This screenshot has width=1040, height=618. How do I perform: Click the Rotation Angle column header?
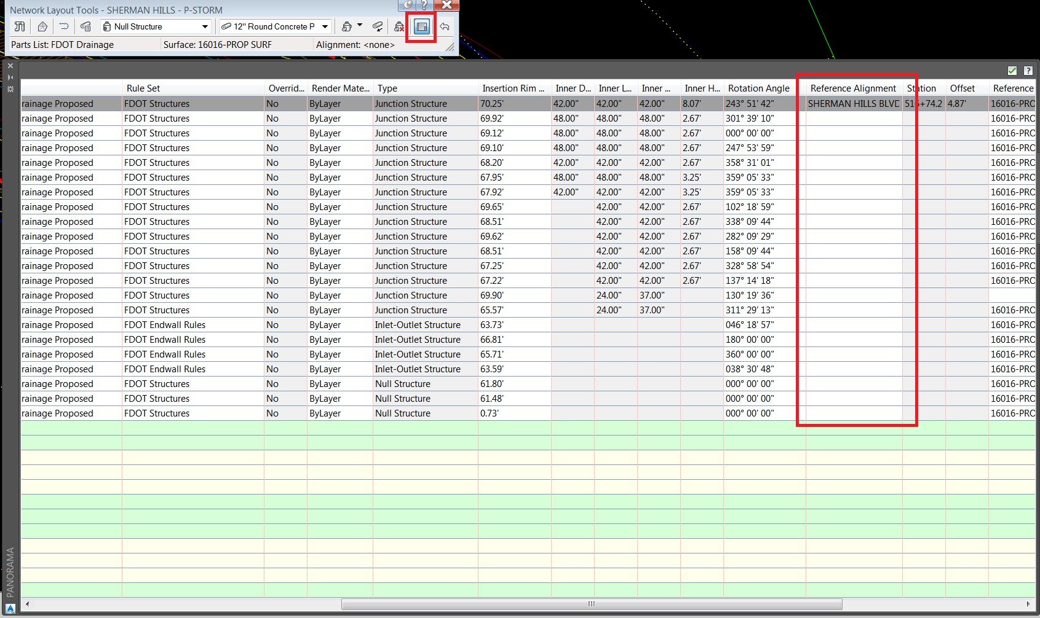pos(758,88)
